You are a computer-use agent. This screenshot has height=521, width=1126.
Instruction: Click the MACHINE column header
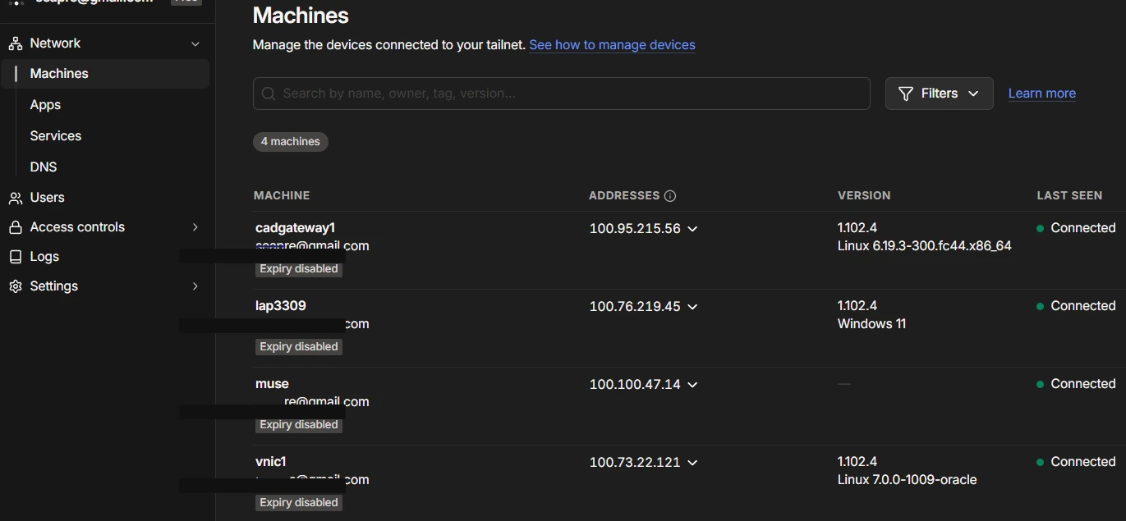tap(282, 196)
